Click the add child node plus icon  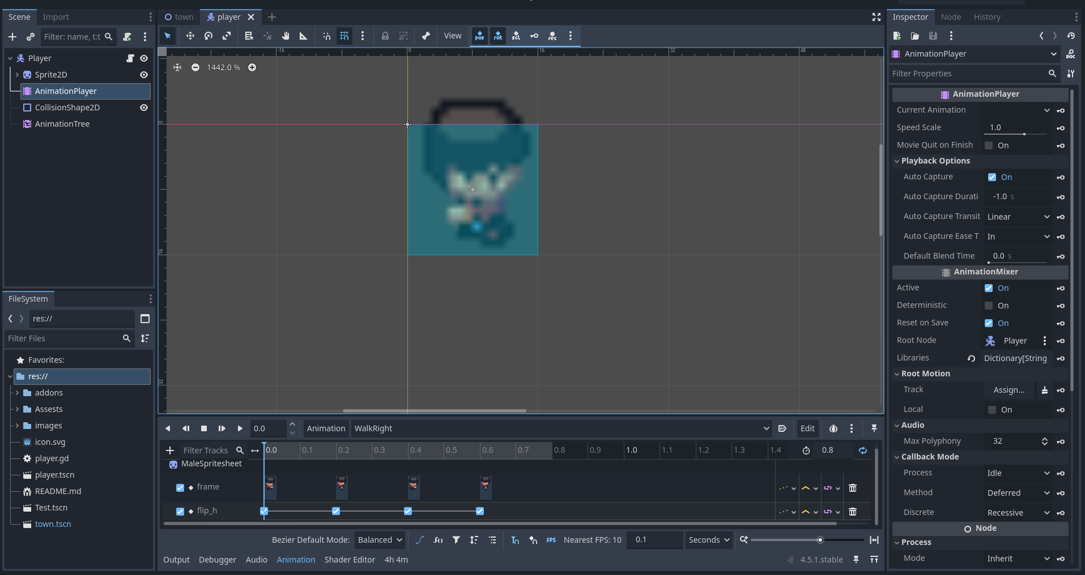12,37
